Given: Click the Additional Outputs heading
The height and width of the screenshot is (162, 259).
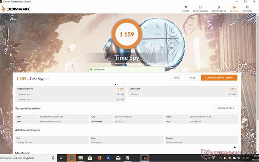Looking at the screenshot, I should click(x=28, y=130).
